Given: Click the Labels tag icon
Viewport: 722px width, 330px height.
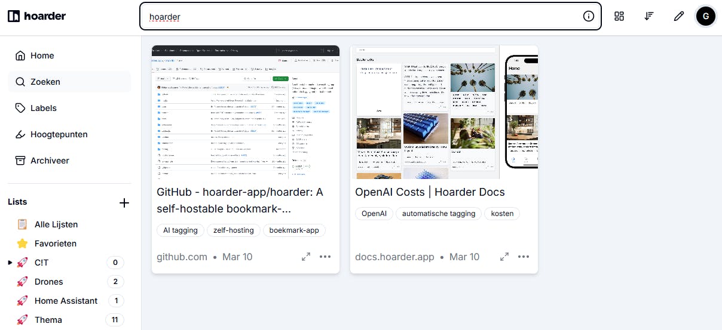Looking at the screenshot, I should click(x=20, y=108).
